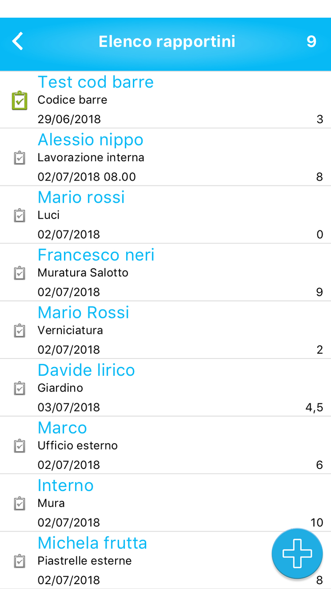Click the clipboard icon beside Davide lirico
Image resolution: width=331 pixels, height=589 pixels.
point(19,389)
